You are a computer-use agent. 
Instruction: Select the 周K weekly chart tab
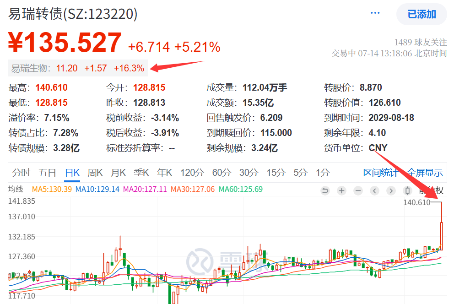95,173
